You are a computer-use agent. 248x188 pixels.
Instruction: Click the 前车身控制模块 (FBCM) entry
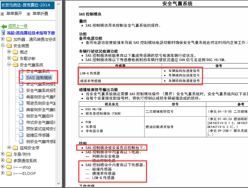pyautogui.click(x=103, y=114)
